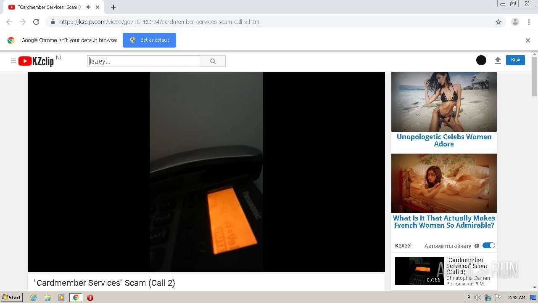
Task: Click the page scrollbar down arrow
Action: coord(535,288)
